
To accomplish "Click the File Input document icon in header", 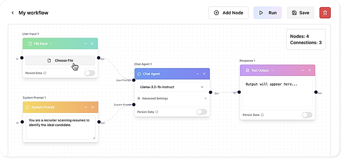I will click(x=30, y=44).
